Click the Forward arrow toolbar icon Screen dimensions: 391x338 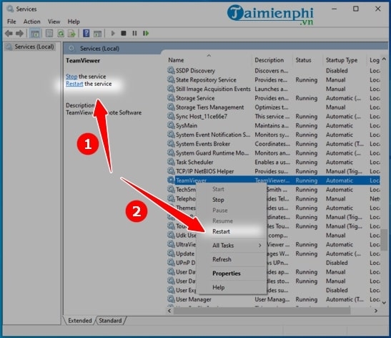click(20, 33)
